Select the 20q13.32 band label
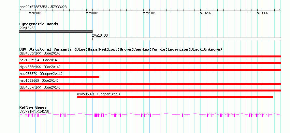 click(27, 28)
